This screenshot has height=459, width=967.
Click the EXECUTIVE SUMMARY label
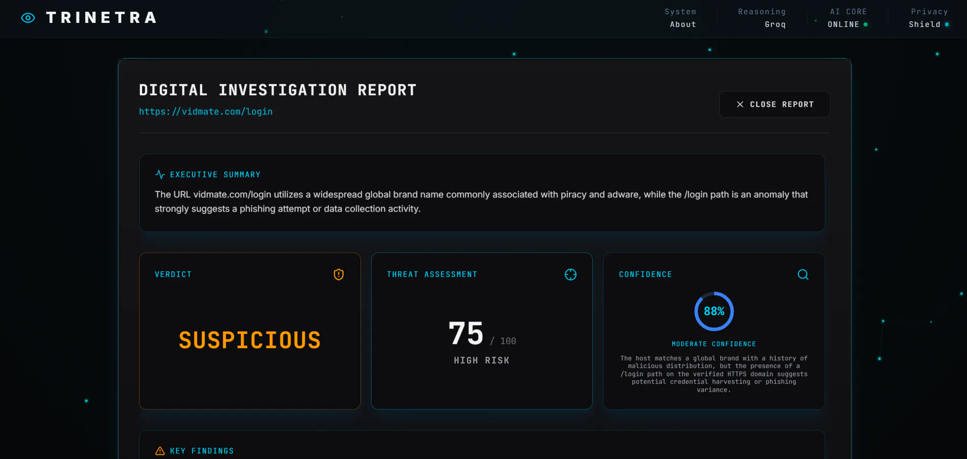click(x=215, y=175)
